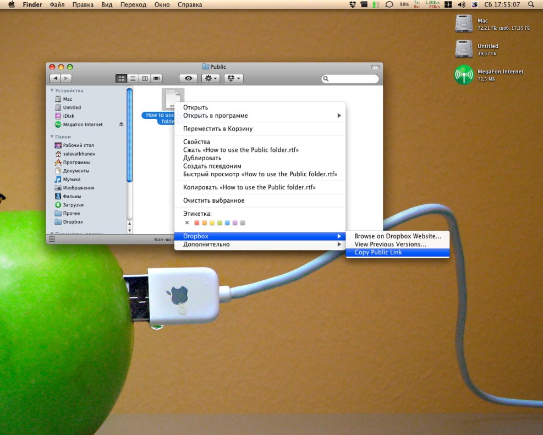The height and width of the screenshot is (435, 543).
Task: Open the gear Action dropdown in toolbar
Action: 211,79
